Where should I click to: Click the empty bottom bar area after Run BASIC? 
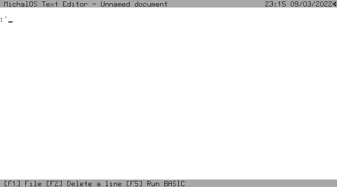tap(261, 184)
